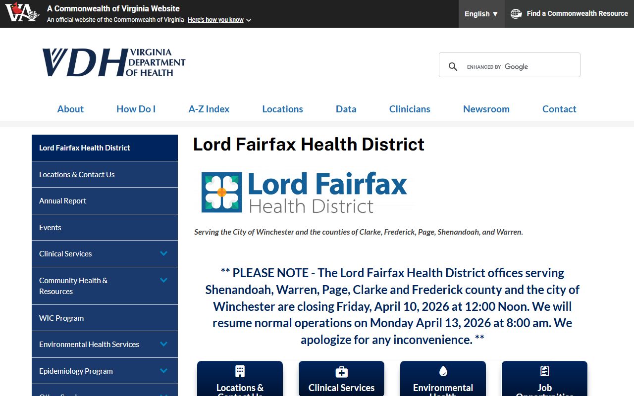Open the A-Z Index menu item
The image size is (634, 396).
(x=209, y=109)
